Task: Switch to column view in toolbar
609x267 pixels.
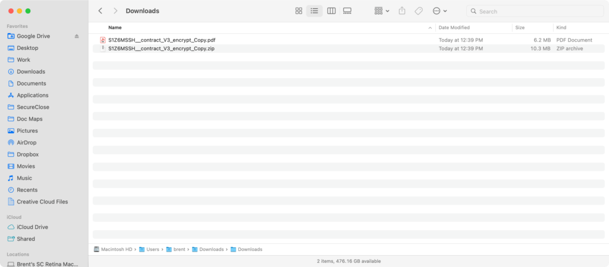Action: click(331, 11)
